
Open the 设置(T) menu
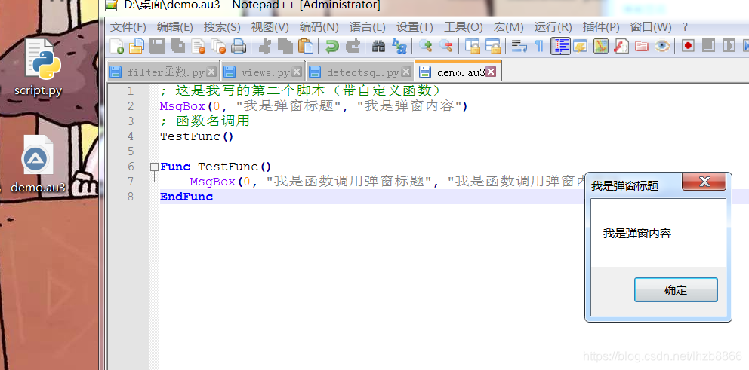(x=415, y=26)
